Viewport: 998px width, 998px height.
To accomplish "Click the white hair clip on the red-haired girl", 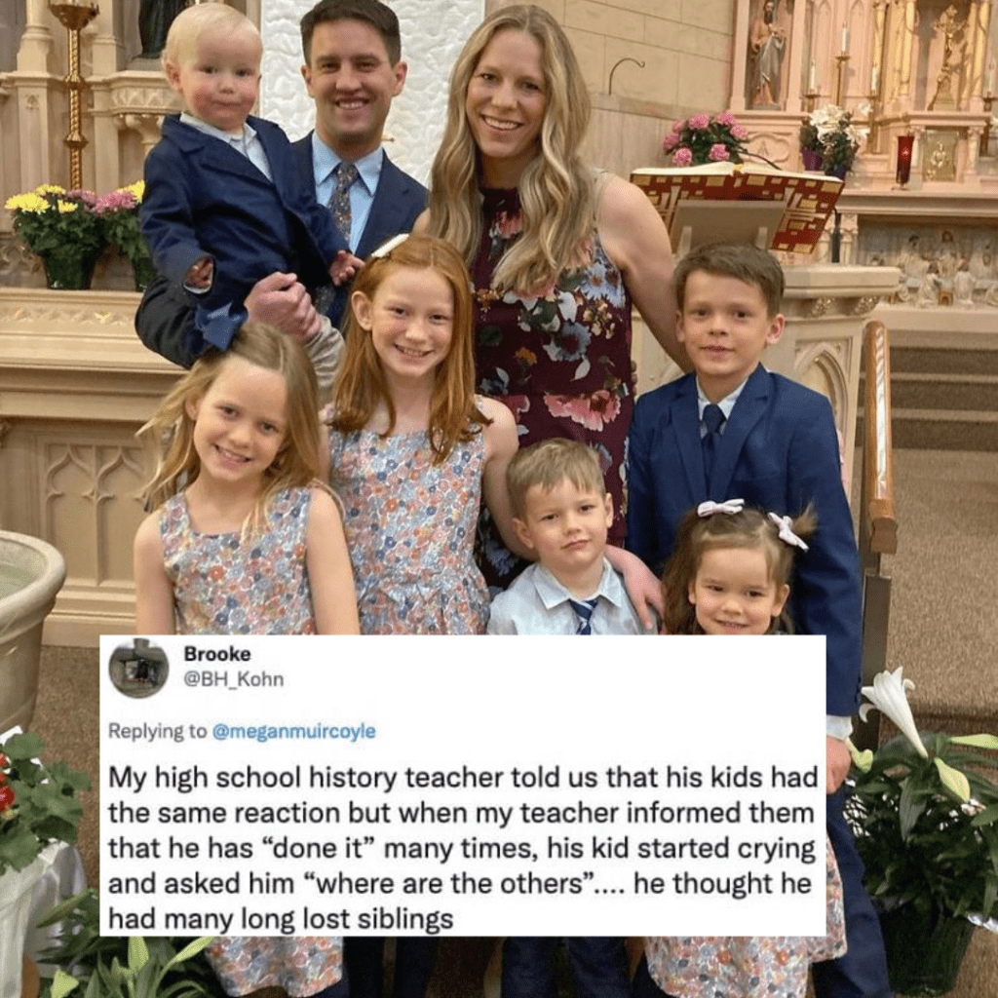I will click(x=390, y=246).
